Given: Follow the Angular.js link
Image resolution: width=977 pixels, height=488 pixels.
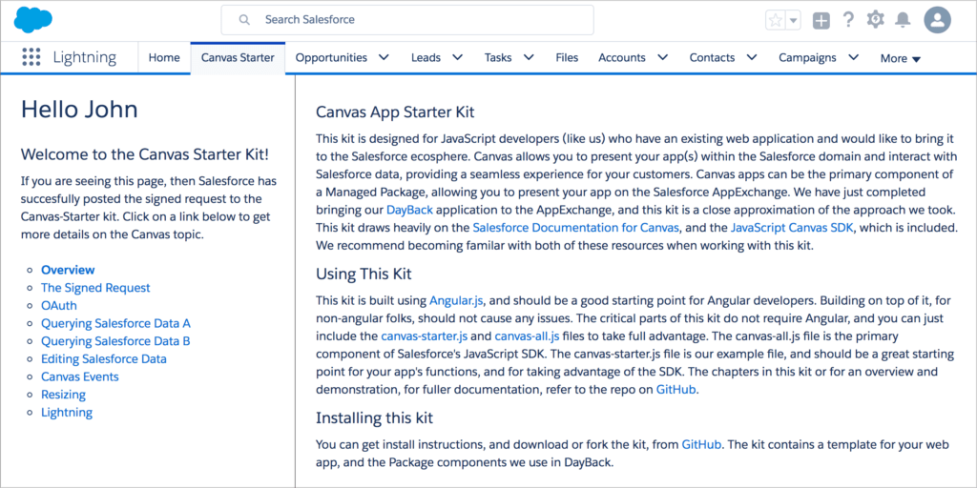Looking at the screenshot, I should pos(457,300).
